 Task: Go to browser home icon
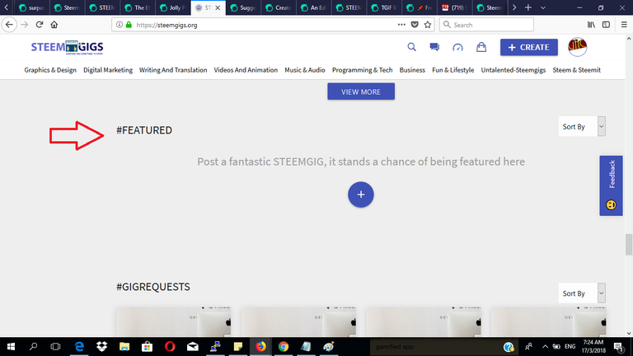(x=54, y=25)
